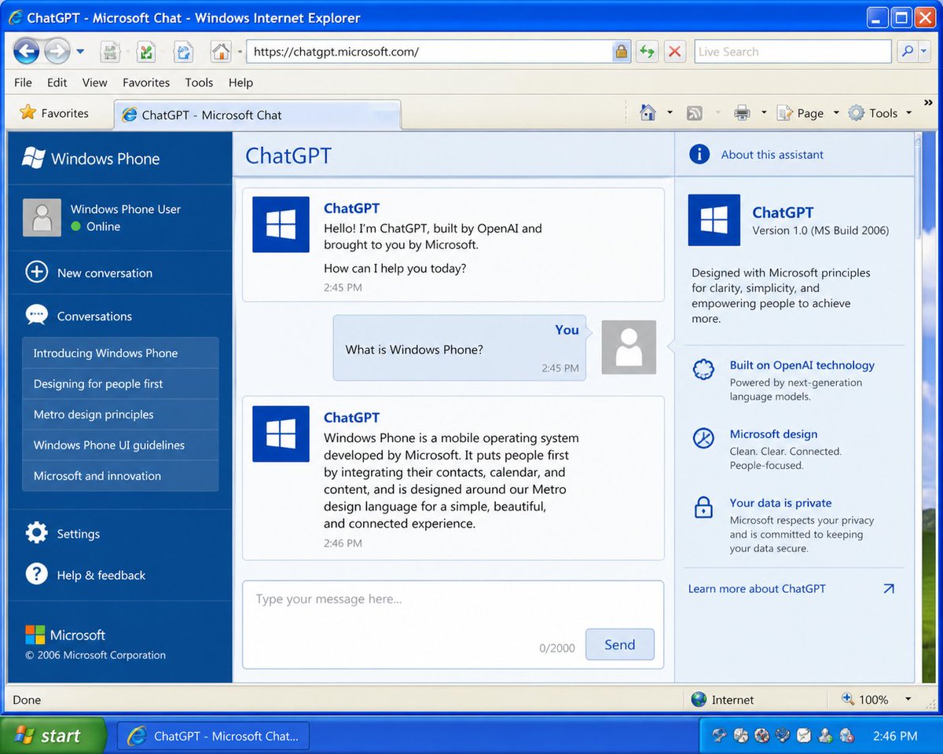Viewport: 943px width, 754px height.
Task: Open Settings from the sidebar
Action: pos(63,533)
